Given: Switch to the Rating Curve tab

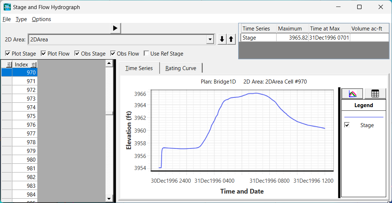Looking at the screenshot, I should 181,68.
